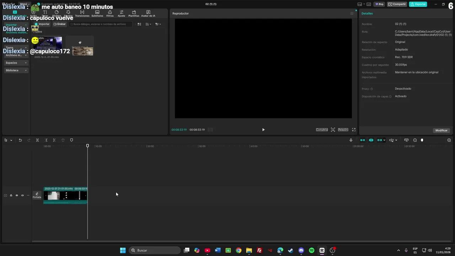Click the Relación aspect ratio button
The width and height of the screenshot is (455, 256).
(x=343, y=130)
